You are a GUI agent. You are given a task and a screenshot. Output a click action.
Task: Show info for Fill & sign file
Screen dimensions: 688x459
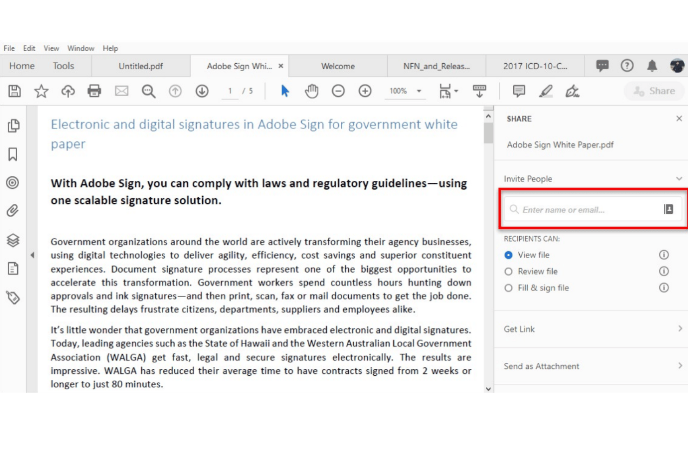[x=664, y=287]
